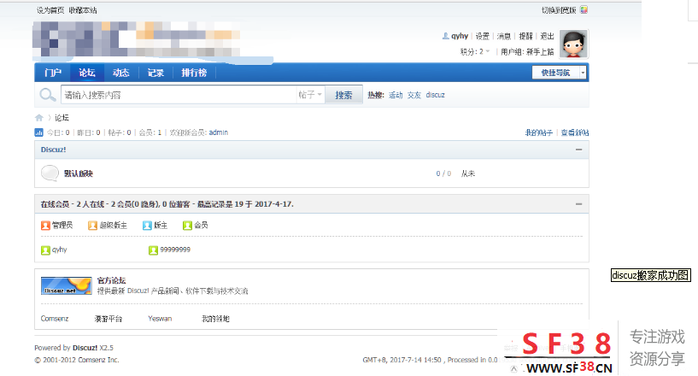This screenshot has height=376, width=698.
Task: Click the 新手上路 user group link
Action: (x=540, y=51)
